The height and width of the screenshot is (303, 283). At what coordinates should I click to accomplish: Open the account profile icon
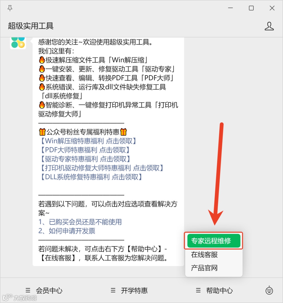tap(269, 26)
